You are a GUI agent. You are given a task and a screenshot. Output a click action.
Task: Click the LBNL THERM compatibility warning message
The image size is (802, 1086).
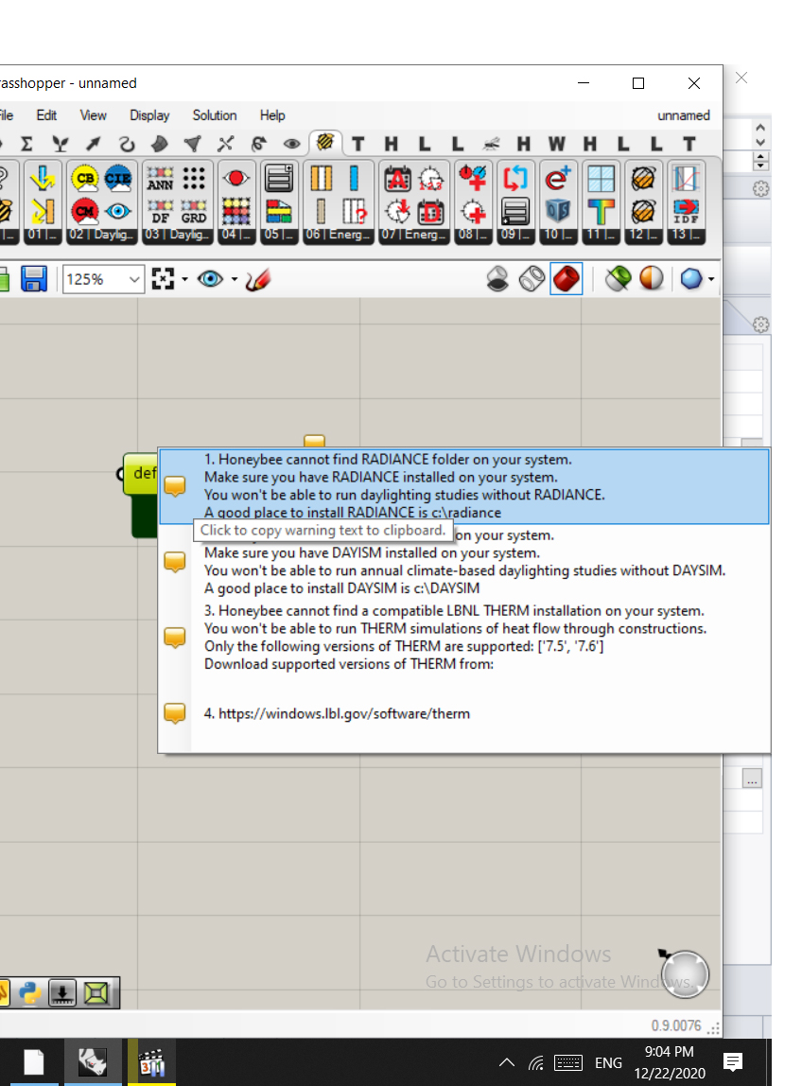pyautogui.click(x=464, y=638)
